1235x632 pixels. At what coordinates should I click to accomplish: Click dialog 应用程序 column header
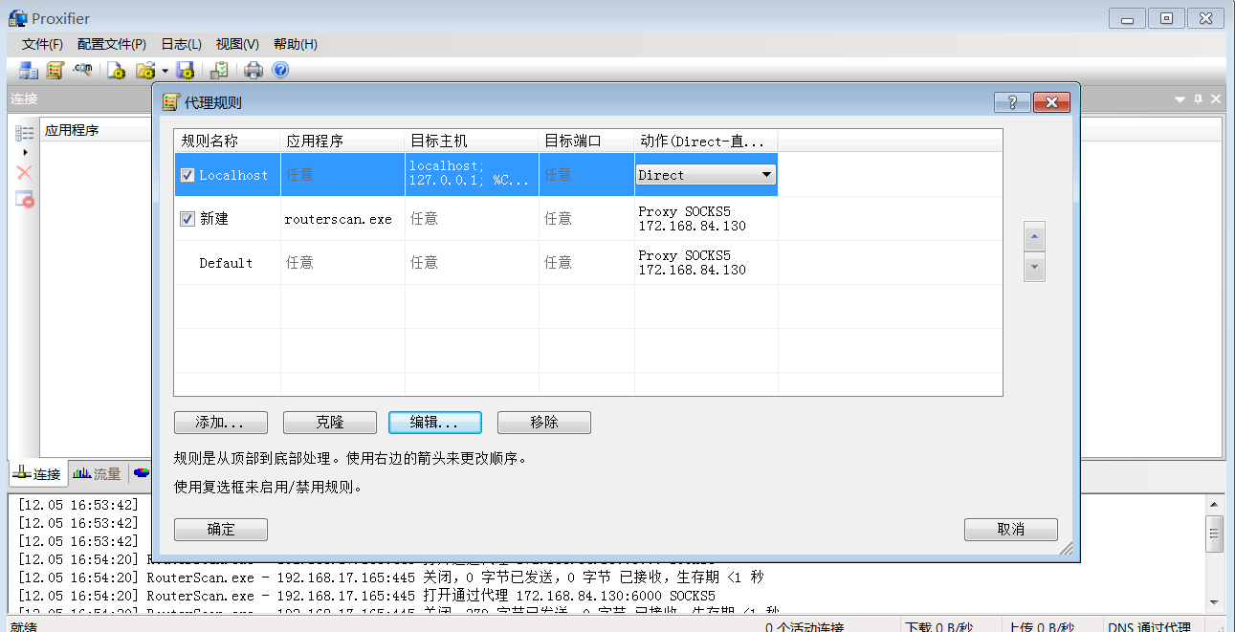coord(342,141)
